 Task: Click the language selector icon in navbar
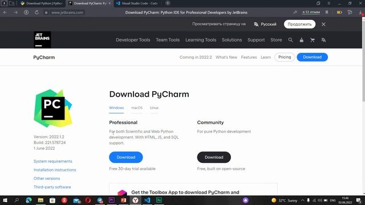tap(323, 40)
